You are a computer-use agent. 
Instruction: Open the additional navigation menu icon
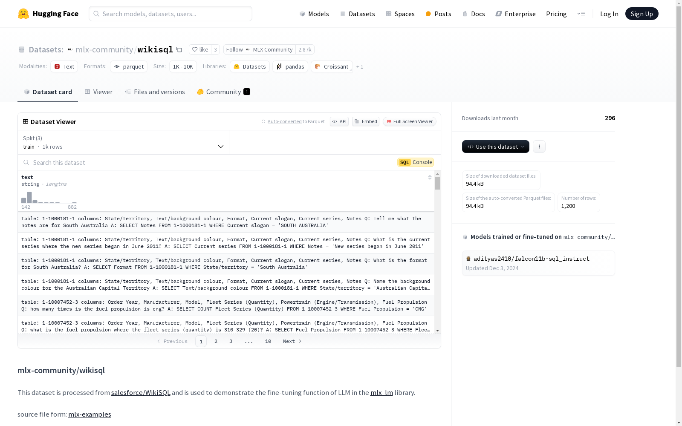tap(581, 14)
